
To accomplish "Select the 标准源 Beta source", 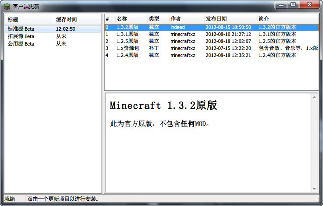I will 53,29.
